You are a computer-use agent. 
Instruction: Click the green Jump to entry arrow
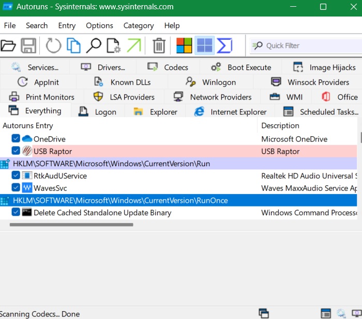(134, 45)
